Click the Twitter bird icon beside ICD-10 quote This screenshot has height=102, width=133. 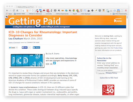tap(54, 63)
